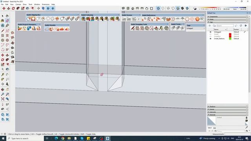Activate the Eraser tool in left toolbar

7,21
